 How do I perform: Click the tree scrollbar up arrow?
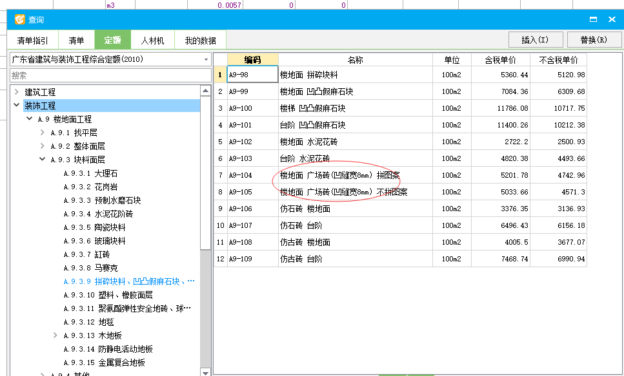point(205,91)
